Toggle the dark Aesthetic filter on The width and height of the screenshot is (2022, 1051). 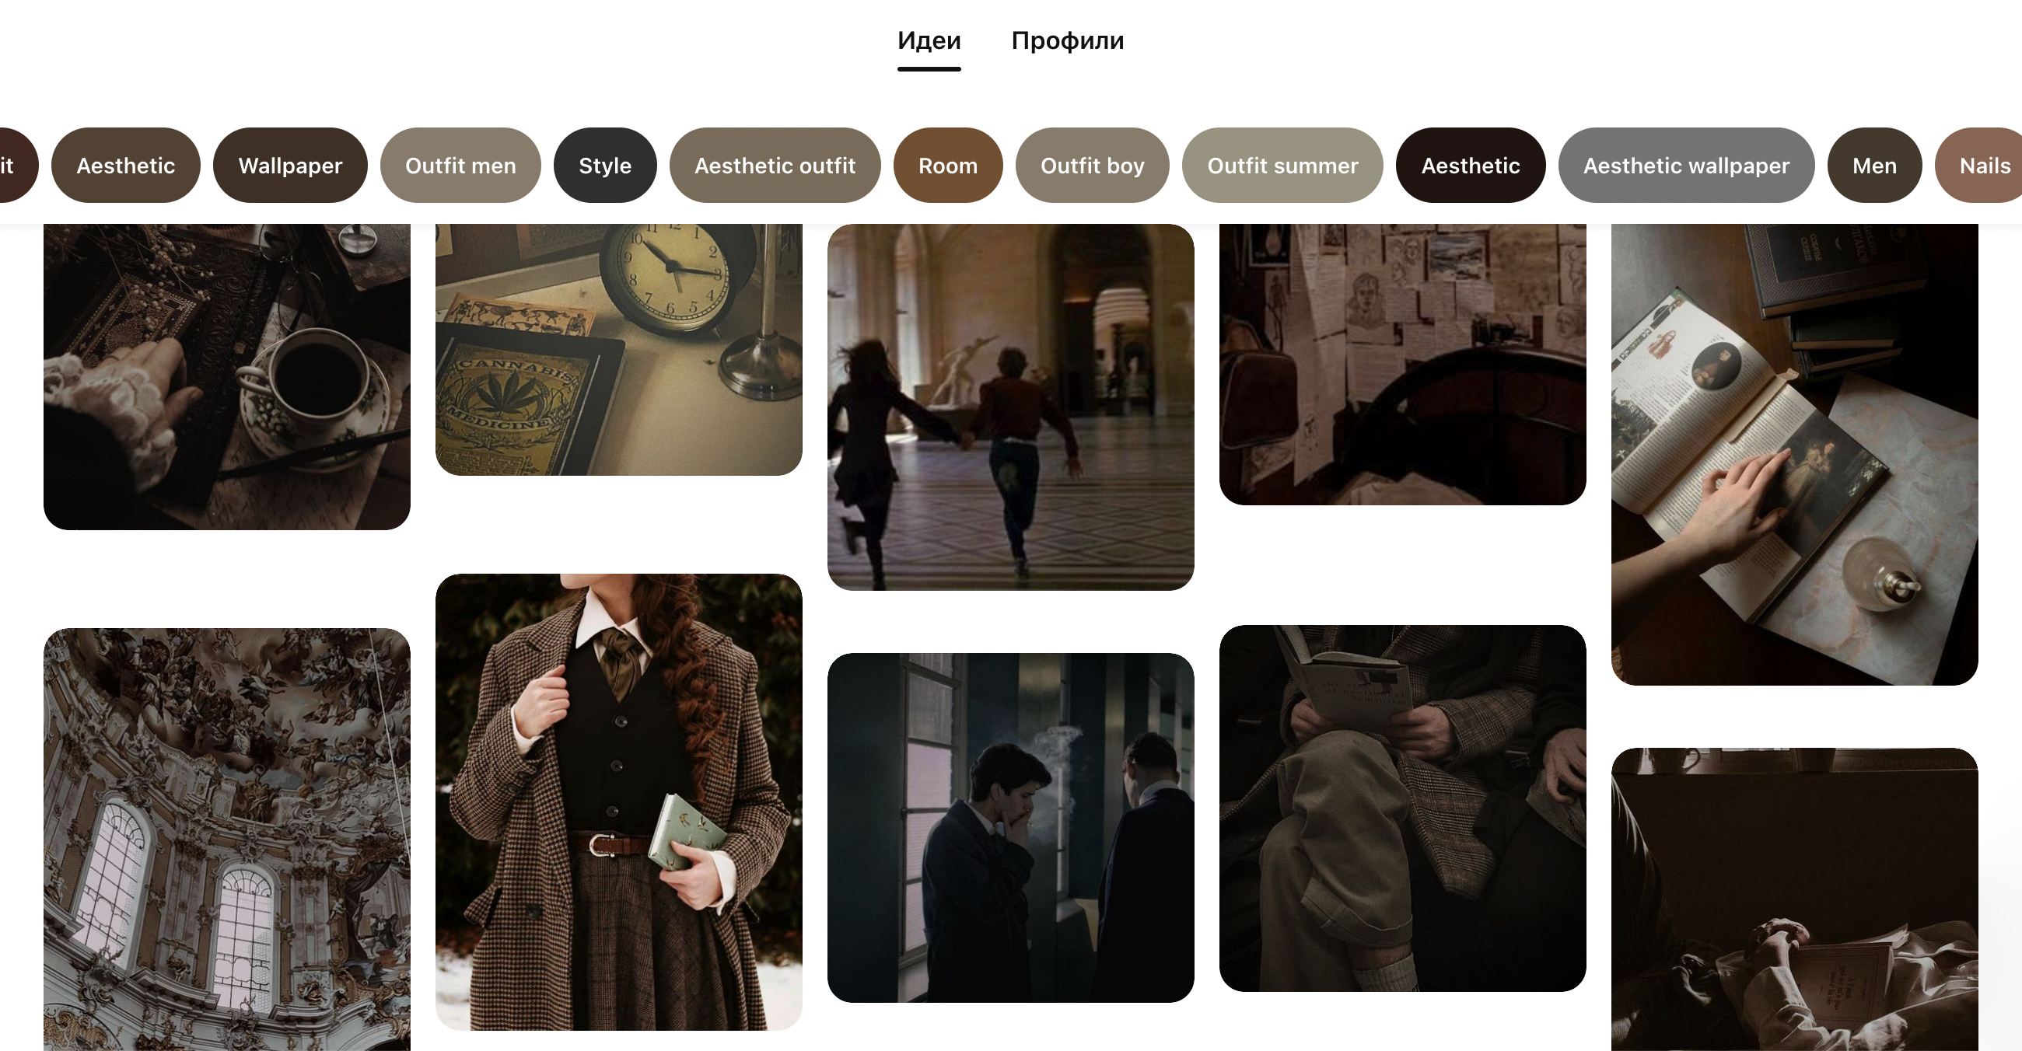coord(1468,166)
